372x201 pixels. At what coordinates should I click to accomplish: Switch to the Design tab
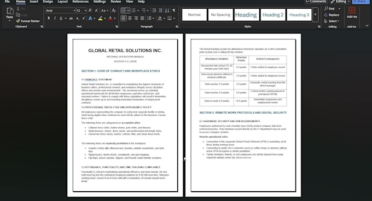48,2
